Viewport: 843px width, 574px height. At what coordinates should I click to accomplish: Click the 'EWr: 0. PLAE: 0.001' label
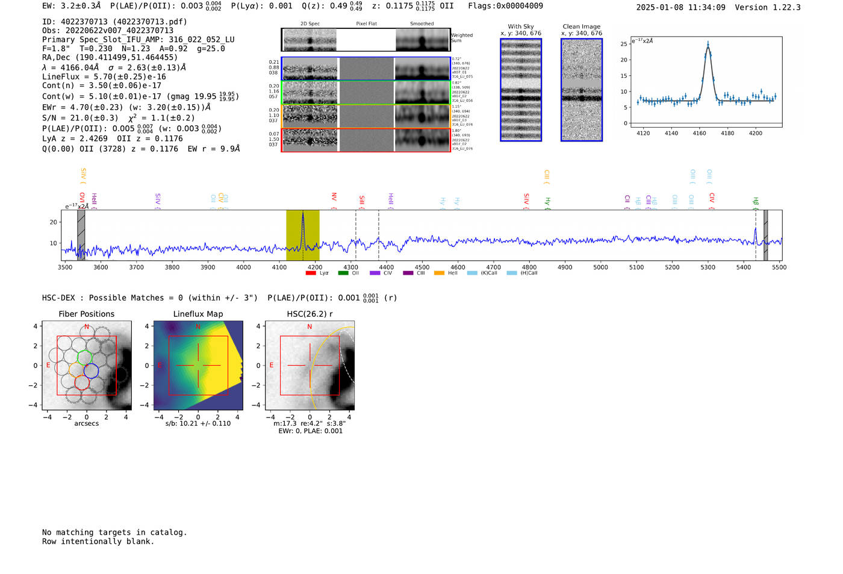point(310,431)
